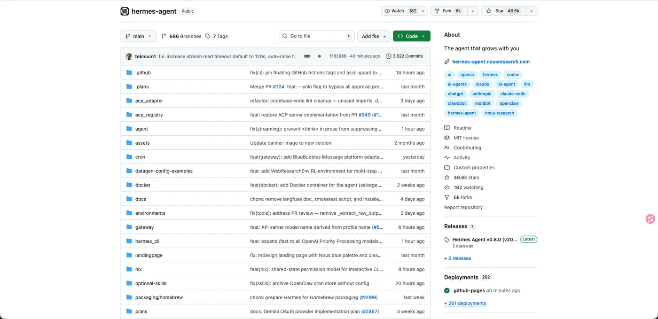This screenshot has height=319, width=658.
Task: Open the main branch dropdown
Action: [x=138, y=36]
